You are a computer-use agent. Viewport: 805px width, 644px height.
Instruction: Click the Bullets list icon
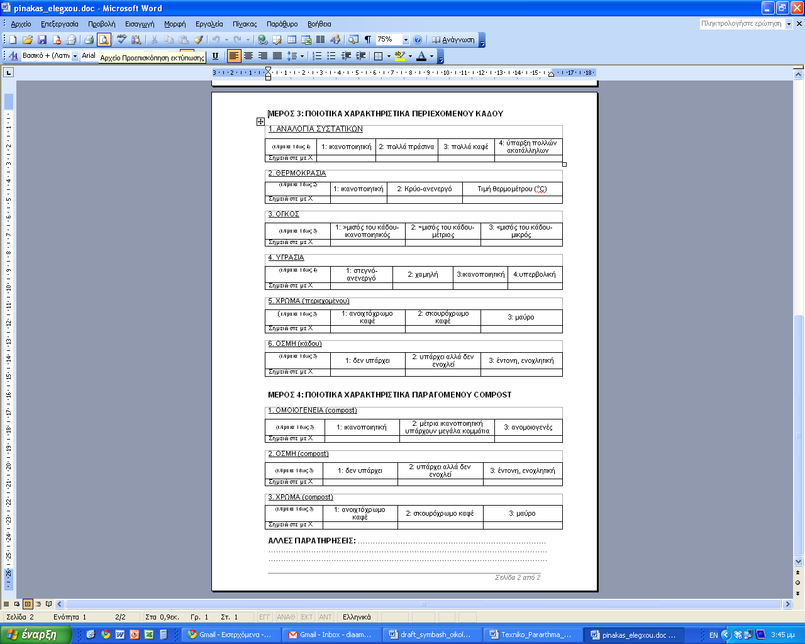pyautogui.click(x=331, y=56)
